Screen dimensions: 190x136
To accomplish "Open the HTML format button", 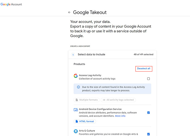I will point(85,121).
